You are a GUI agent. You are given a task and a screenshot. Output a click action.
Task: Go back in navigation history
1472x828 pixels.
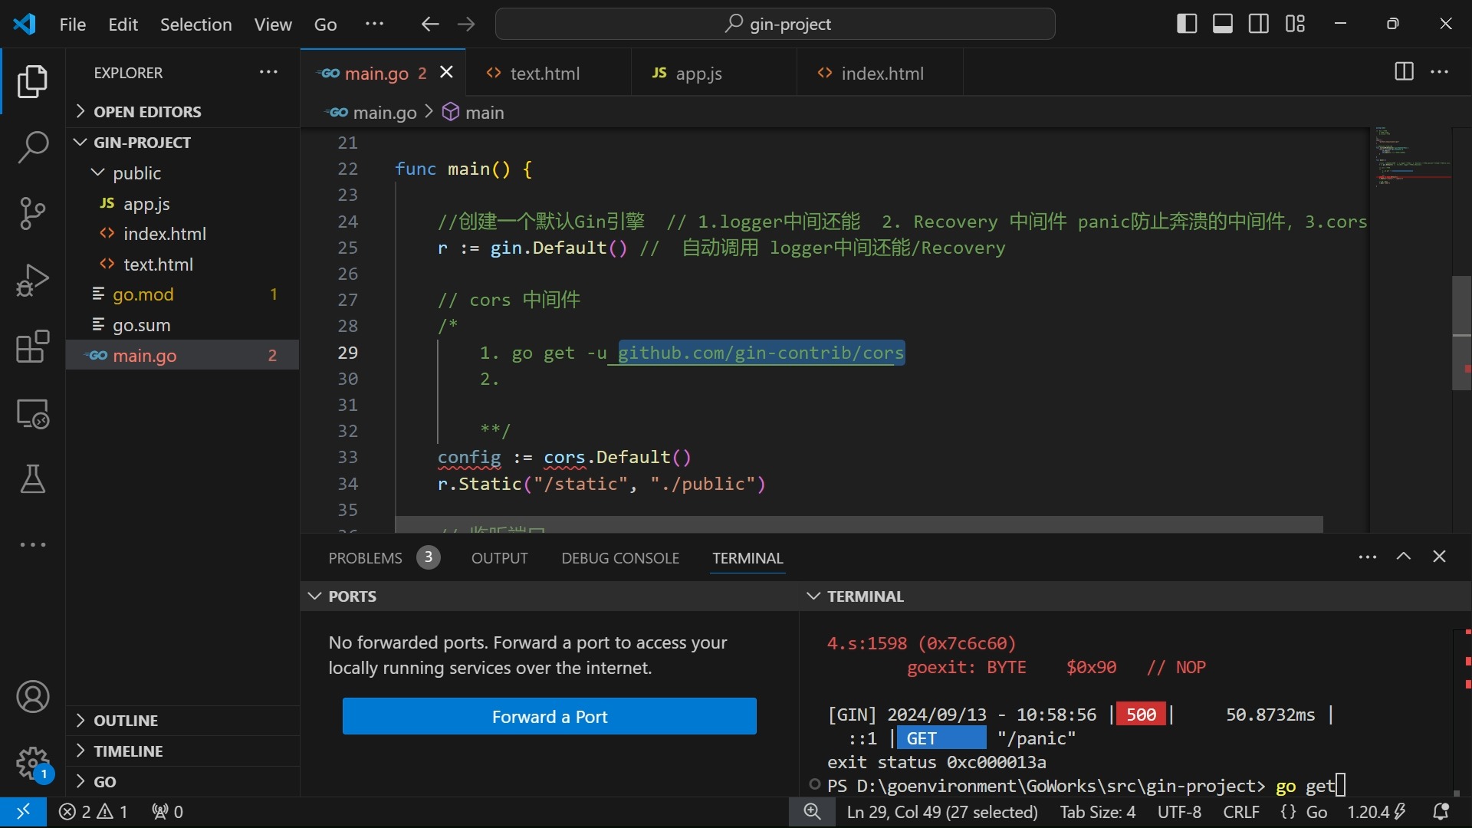click(x=430, y=24)
